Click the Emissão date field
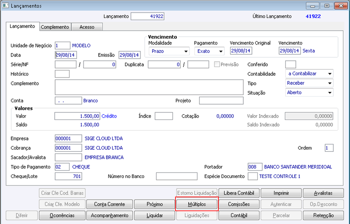 [x=129, y=55]
